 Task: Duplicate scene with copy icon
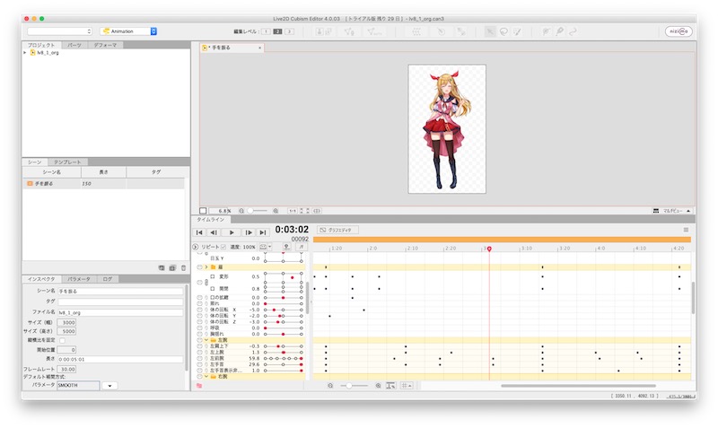172,267
